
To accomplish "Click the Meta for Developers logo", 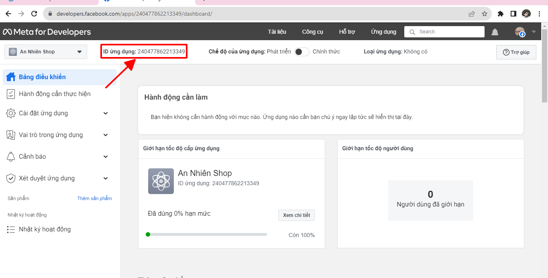I will [47, 32].
